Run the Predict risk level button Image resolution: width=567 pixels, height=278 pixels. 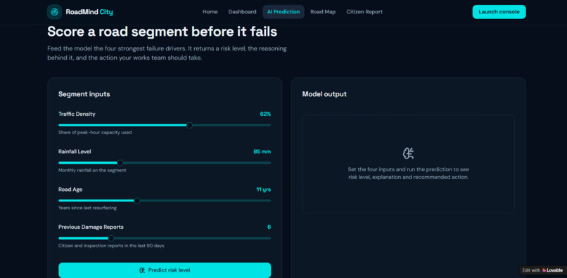coord(165,270)
